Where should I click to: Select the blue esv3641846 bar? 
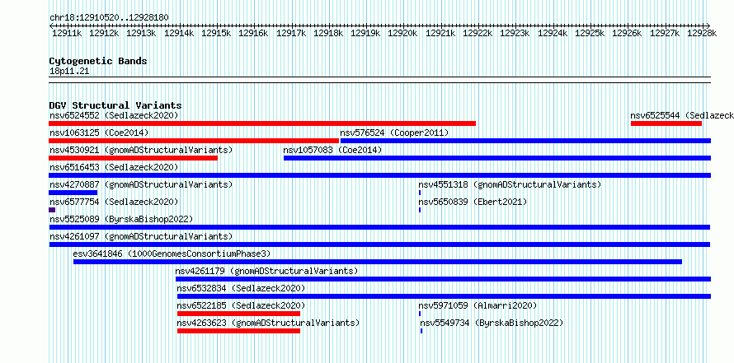(378, 262)
